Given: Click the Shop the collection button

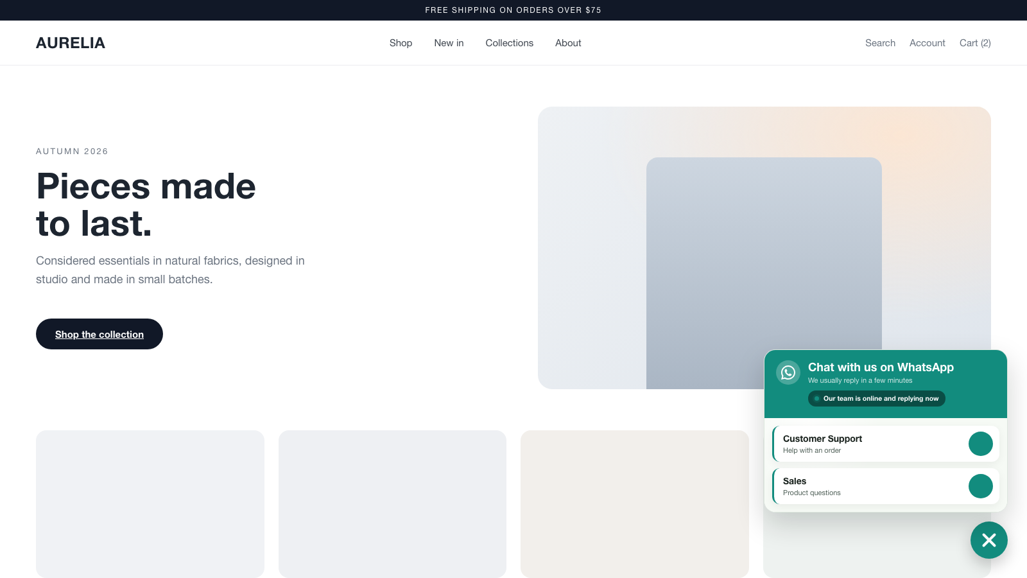Looking at the screenshot, I should point(99,334).
